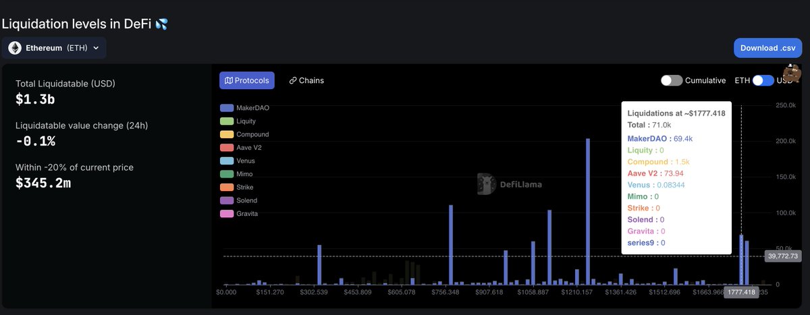
Task: Switch to the Chains tab
Action: coord(306,80)
